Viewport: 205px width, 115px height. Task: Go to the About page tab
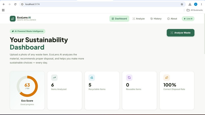coord(172,19)
